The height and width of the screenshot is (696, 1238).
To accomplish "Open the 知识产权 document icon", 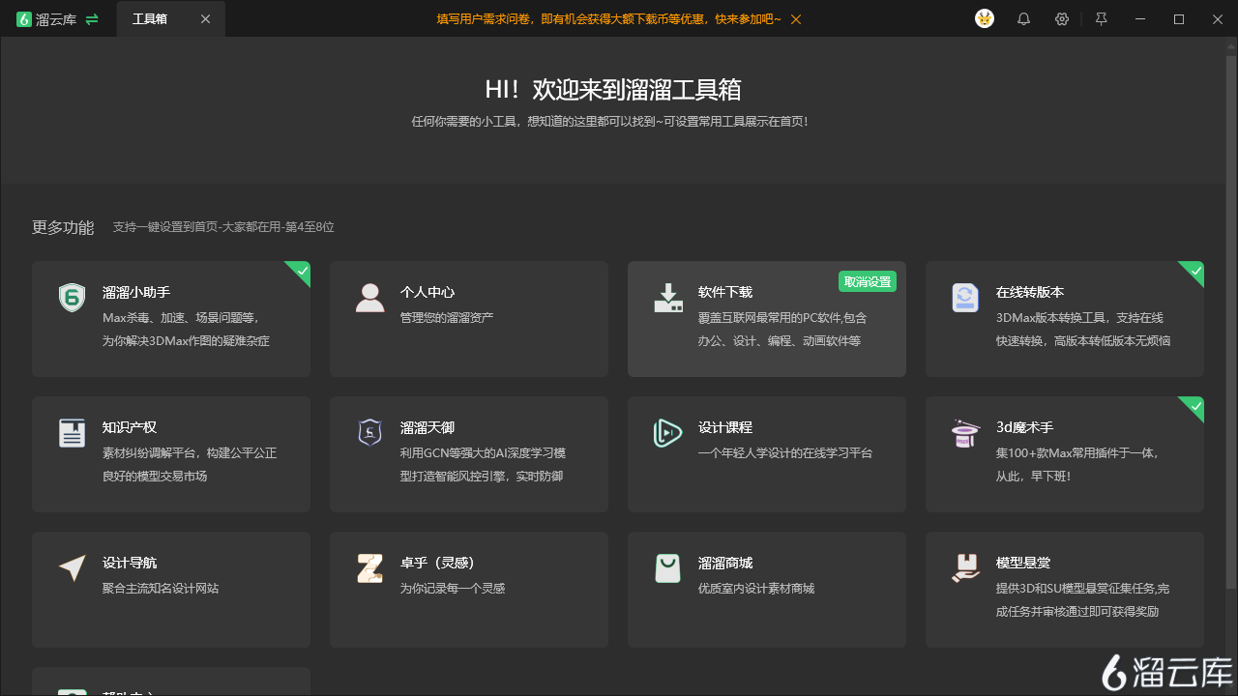I will pos(73,433).
